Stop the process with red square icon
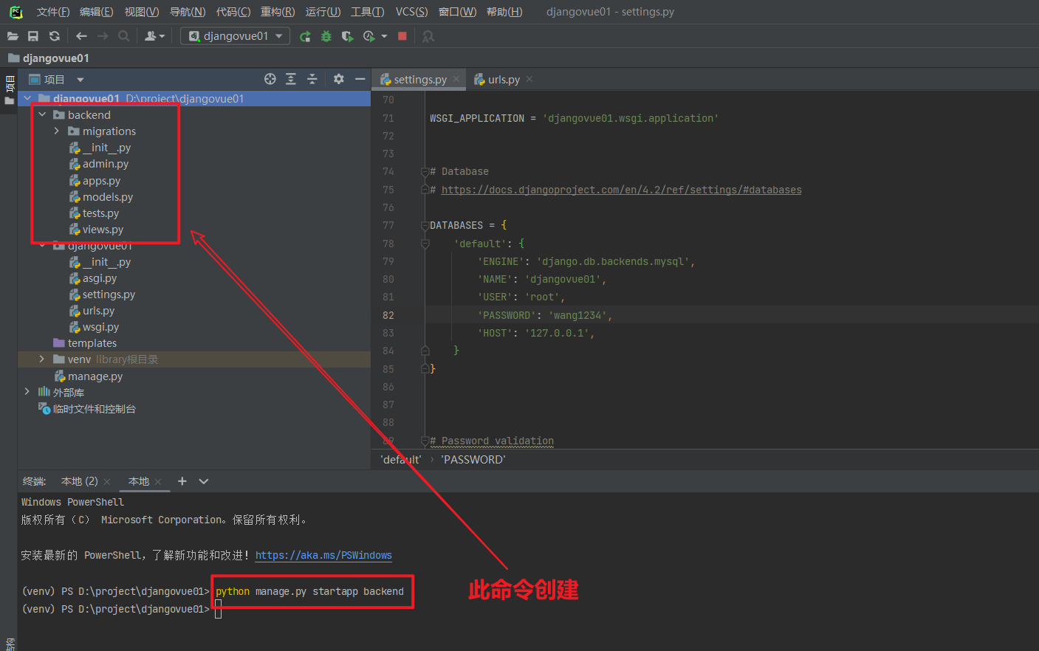 coord(402,36)
